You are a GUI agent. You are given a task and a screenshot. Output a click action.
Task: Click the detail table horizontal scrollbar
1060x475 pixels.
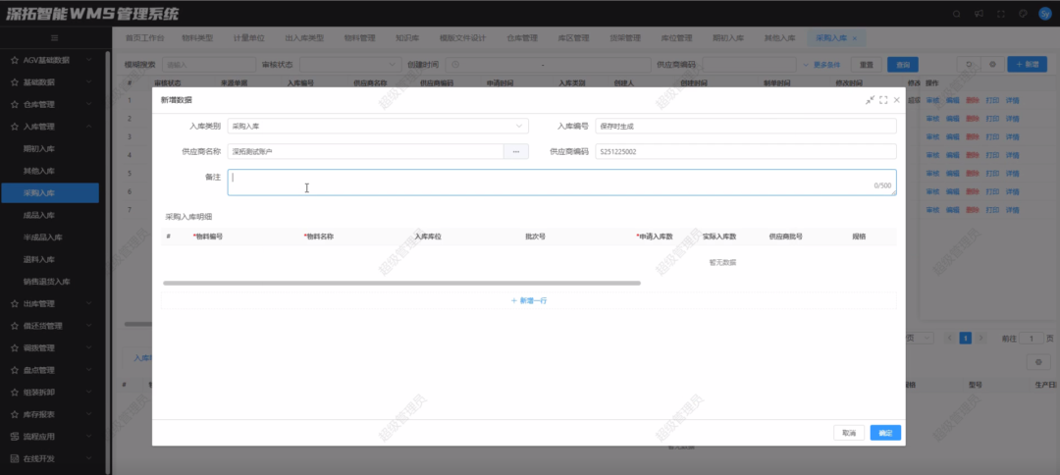pyautogui.click(x=401, y=283)
